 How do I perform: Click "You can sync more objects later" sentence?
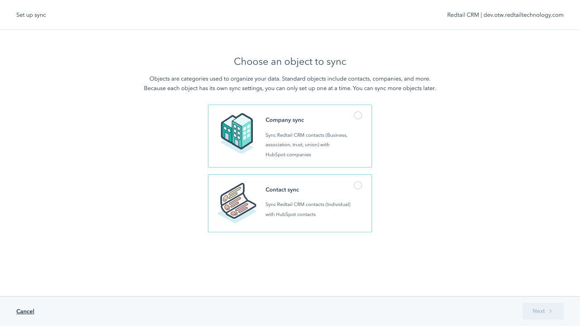pos(394,88)
